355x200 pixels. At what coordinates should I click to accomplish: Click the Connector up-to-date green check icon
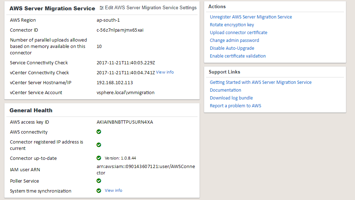pos(99,158)
